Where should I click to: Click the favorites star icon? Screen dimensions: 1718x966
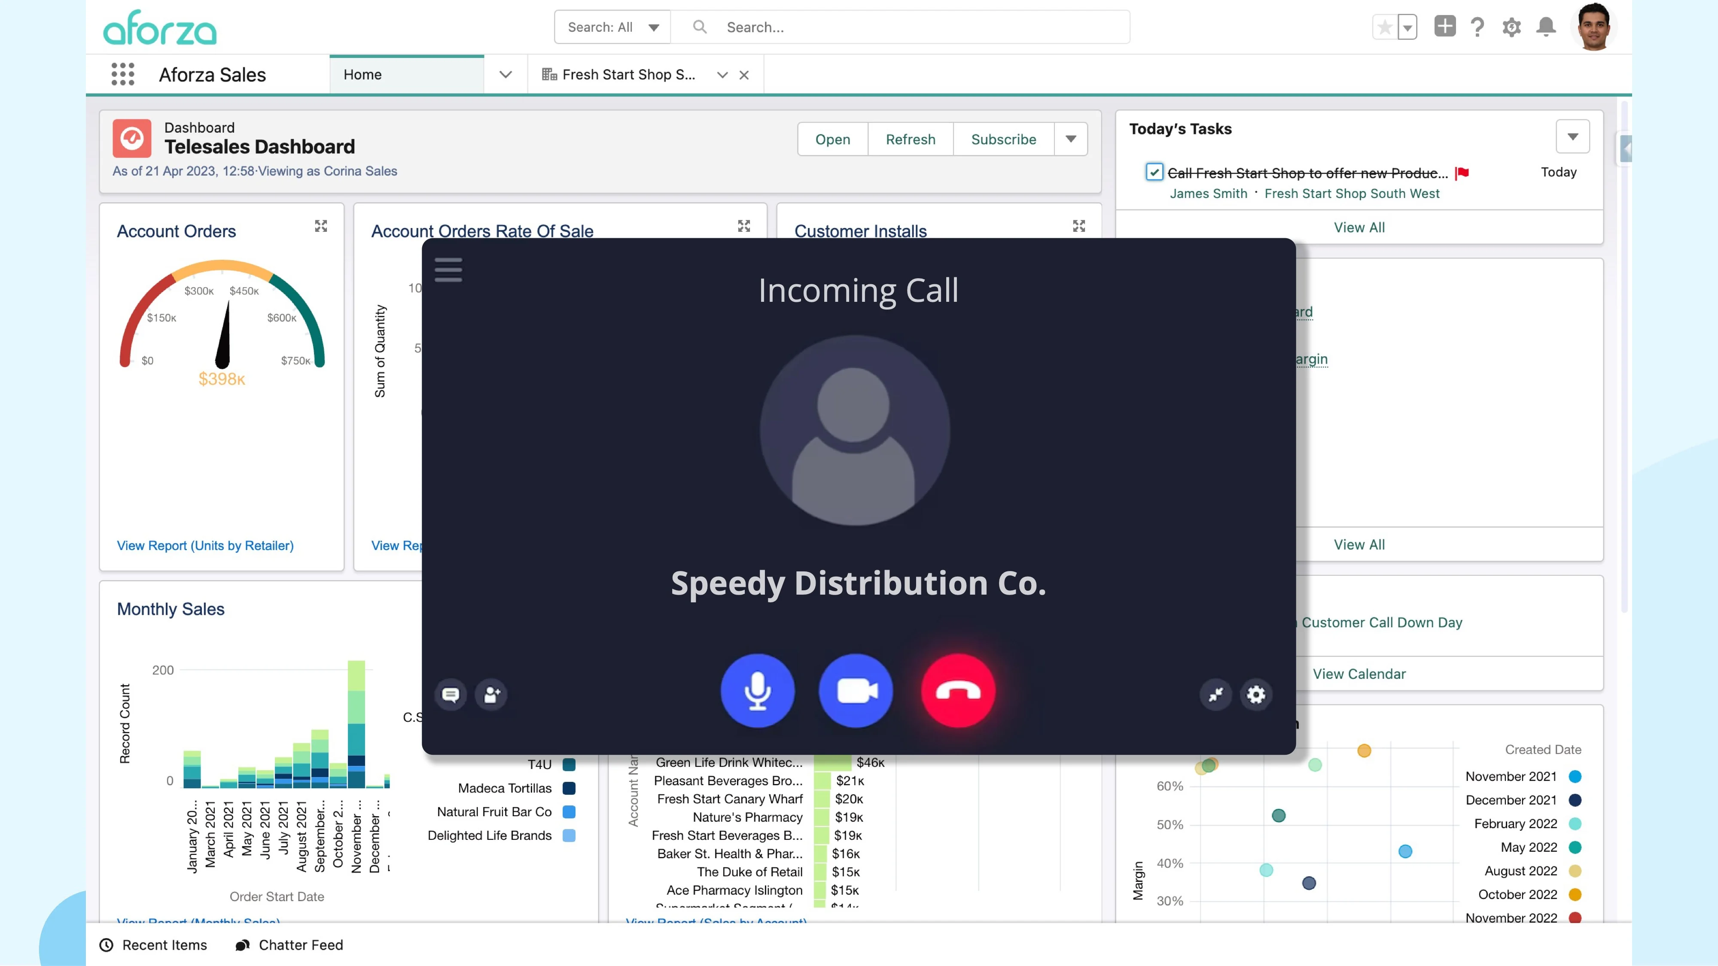[1385, 27]
